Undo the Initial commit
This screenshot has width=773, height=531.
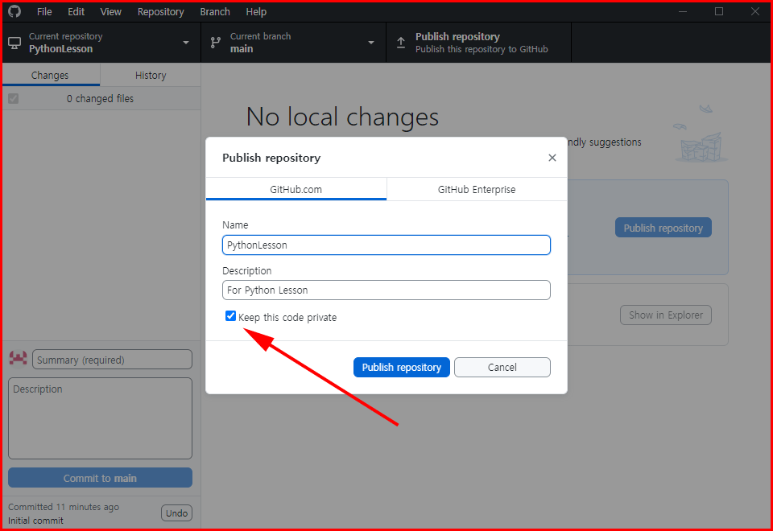pyautogui.click(x=176, y=512)
